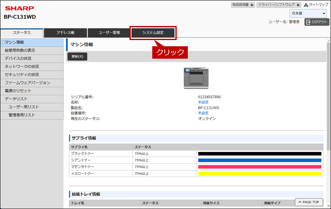Select データリスト in sidebar

[32, 99]
